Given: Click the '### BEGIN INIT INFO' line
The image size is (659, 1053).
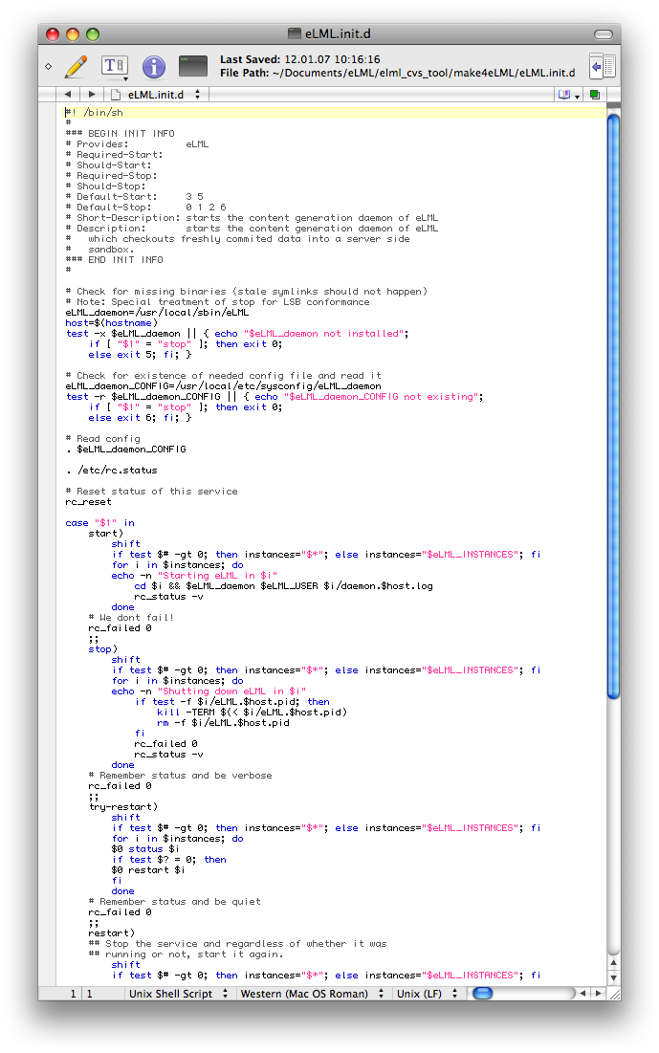Looking at the screenshot, I should [120, 134].
